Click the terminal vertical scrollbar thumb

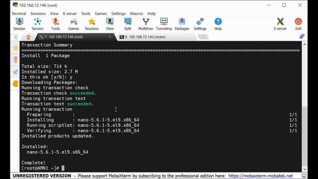point(305,136)
